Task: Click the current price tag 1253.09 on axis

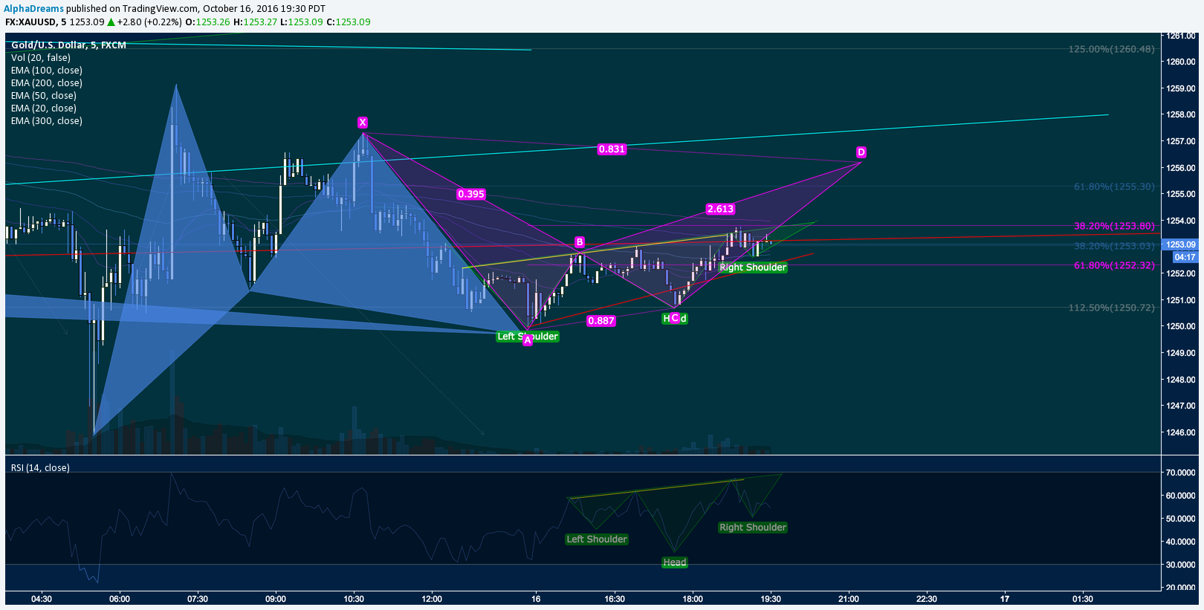Action: click(1180, 244)
